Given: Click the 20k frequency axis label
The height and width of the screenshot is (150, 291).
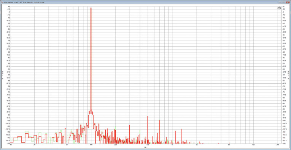Looking at the screenshot, I should point(278,145).
